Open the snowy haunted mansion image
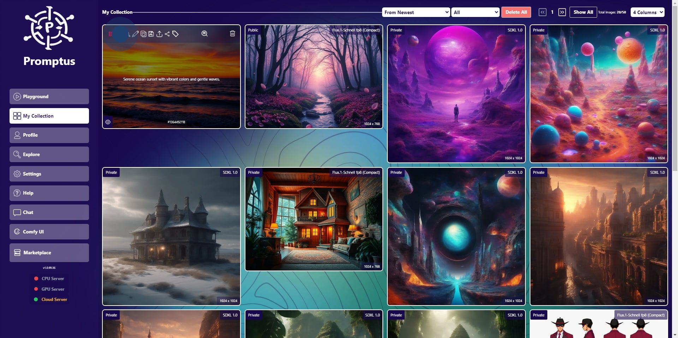 coord(171,236)
